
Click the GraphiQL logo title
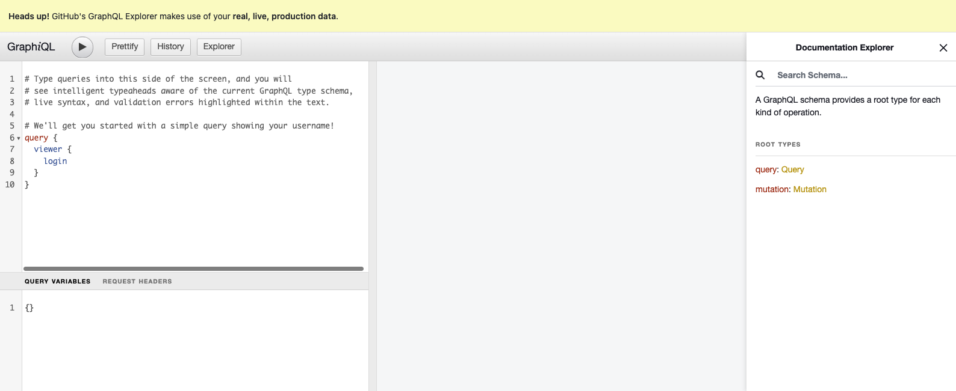click(31, 47)
